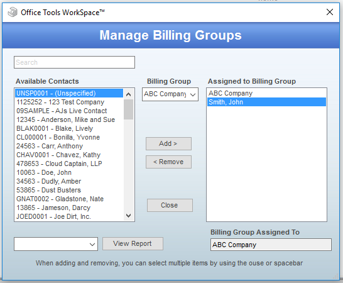Click the Available Contacts scrollbar thumb
Image resolution: width=343 pixels, height=283 pixels.
tap(128, 109)
